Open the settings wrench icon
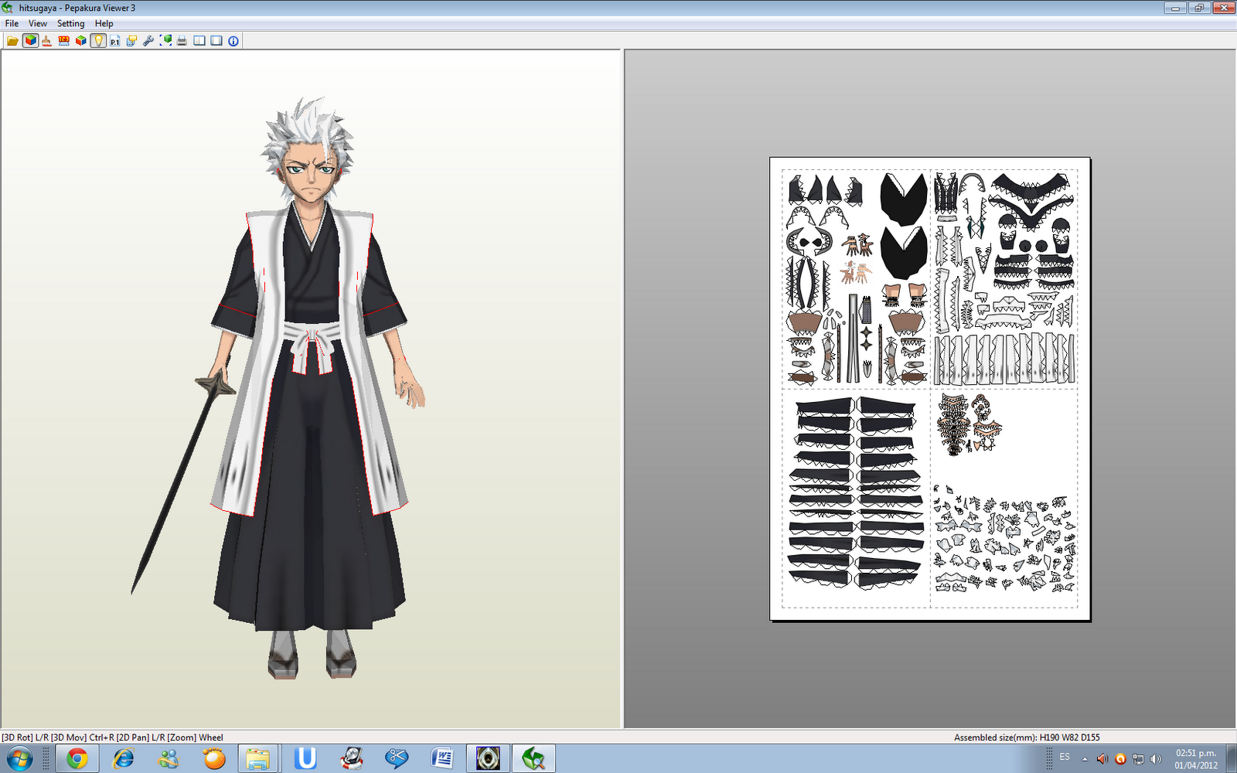 (148, 41)
